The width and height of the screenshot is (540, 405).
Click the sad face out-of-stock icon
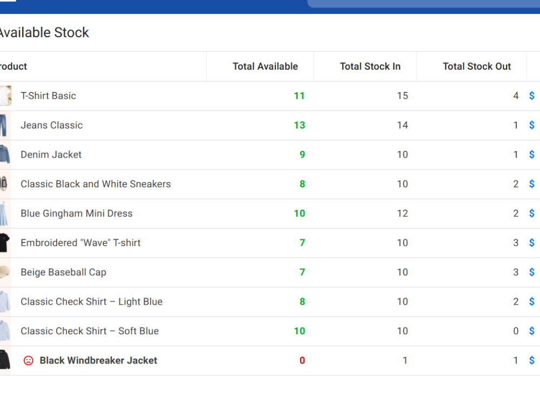tap(28, 361)
